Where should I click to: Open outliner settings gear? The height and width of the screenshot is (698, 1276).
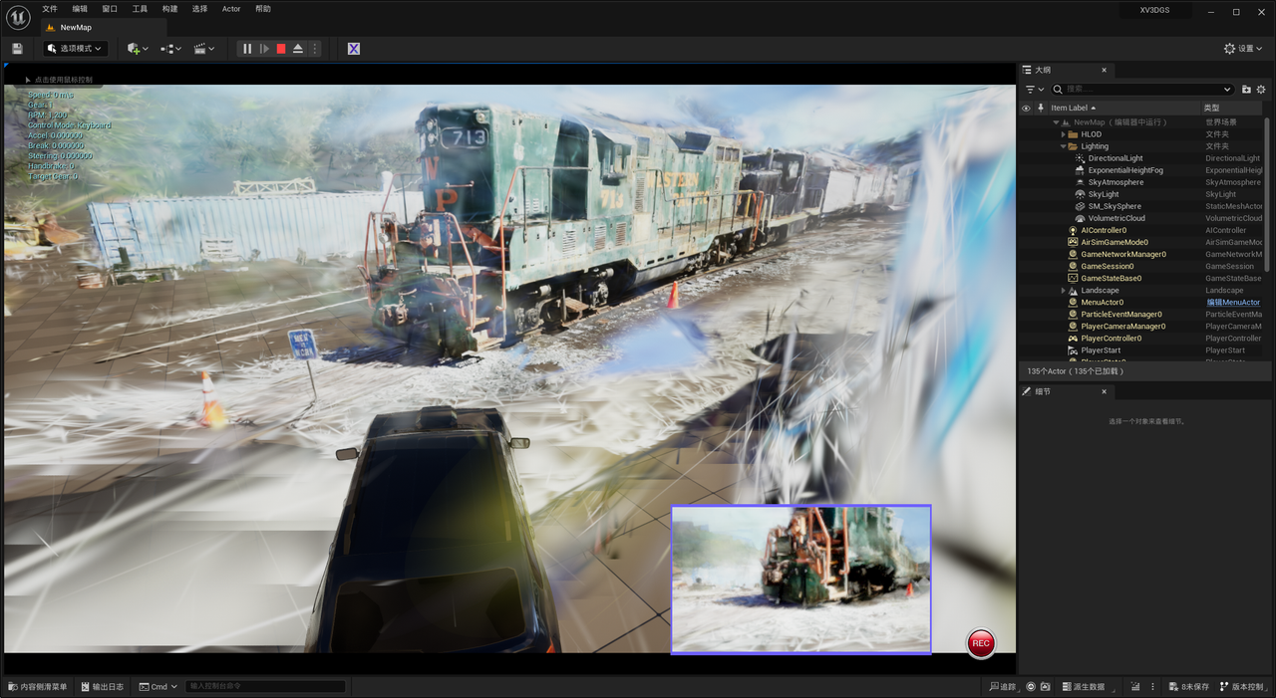(x=1261, y=90)
